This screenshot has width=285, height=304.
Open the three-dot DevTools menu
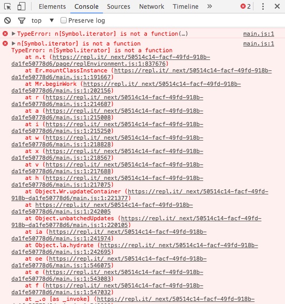(x=263, y=7)
